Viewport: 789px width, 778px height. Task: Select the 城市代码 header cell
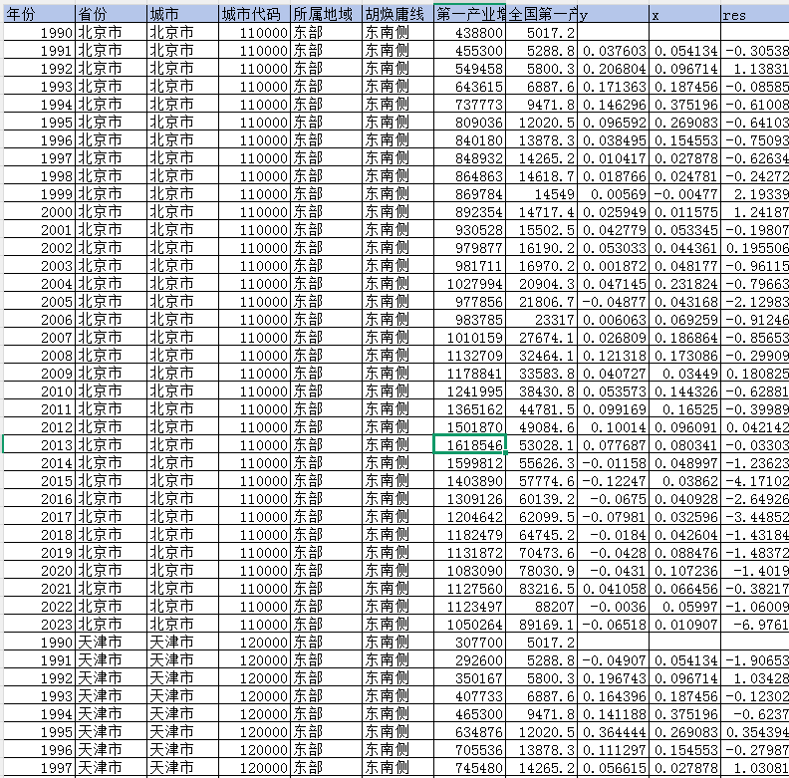(x=254, y=16)
